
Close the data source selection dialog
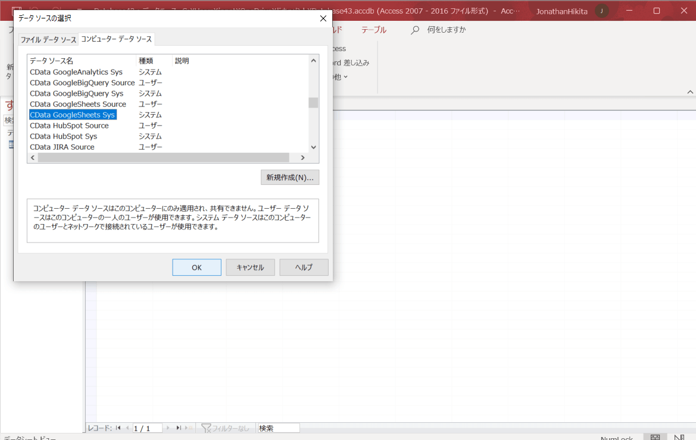pyautogui.click(x=323, y=18)
